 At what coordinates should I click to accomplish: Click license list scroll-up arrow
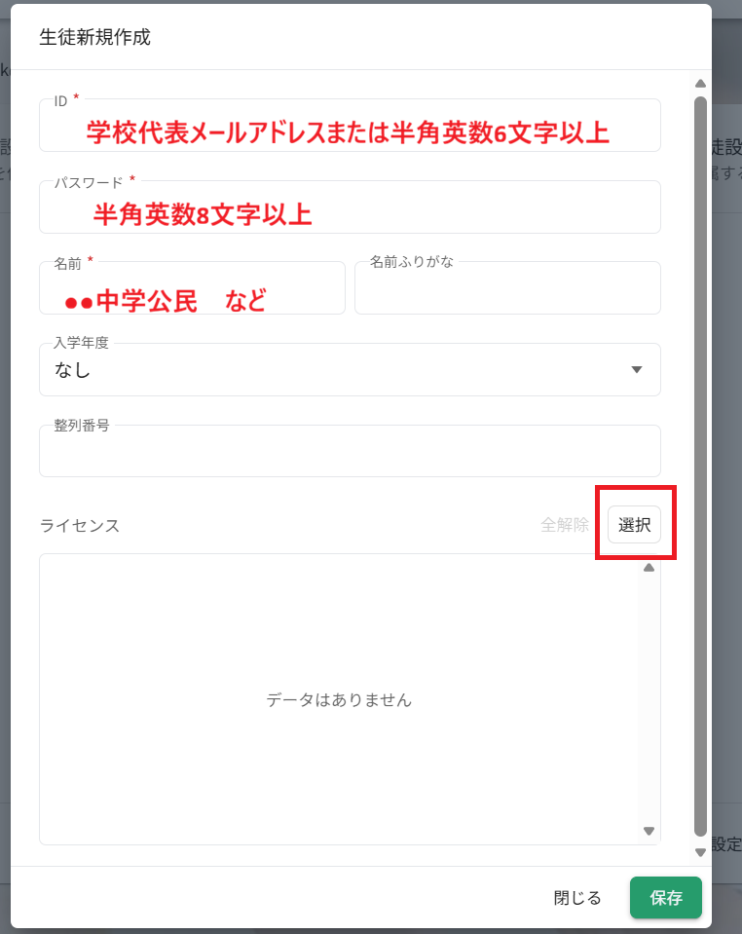(649, 568)
